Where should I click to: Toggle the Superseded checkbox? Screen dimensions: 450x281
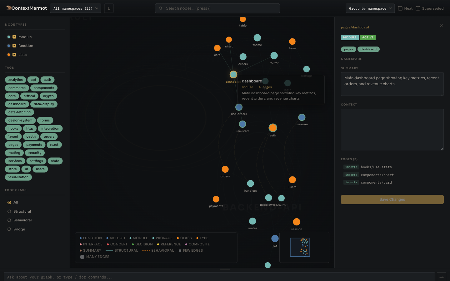click(417, 8)
